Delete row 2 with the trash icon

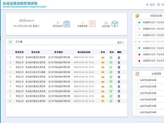[x=119, y=62]
